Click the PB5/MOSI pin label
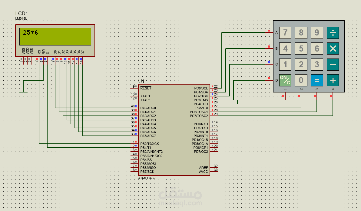Screen dimensions: 361x211 pyautogui.click(x=148, y=164)
